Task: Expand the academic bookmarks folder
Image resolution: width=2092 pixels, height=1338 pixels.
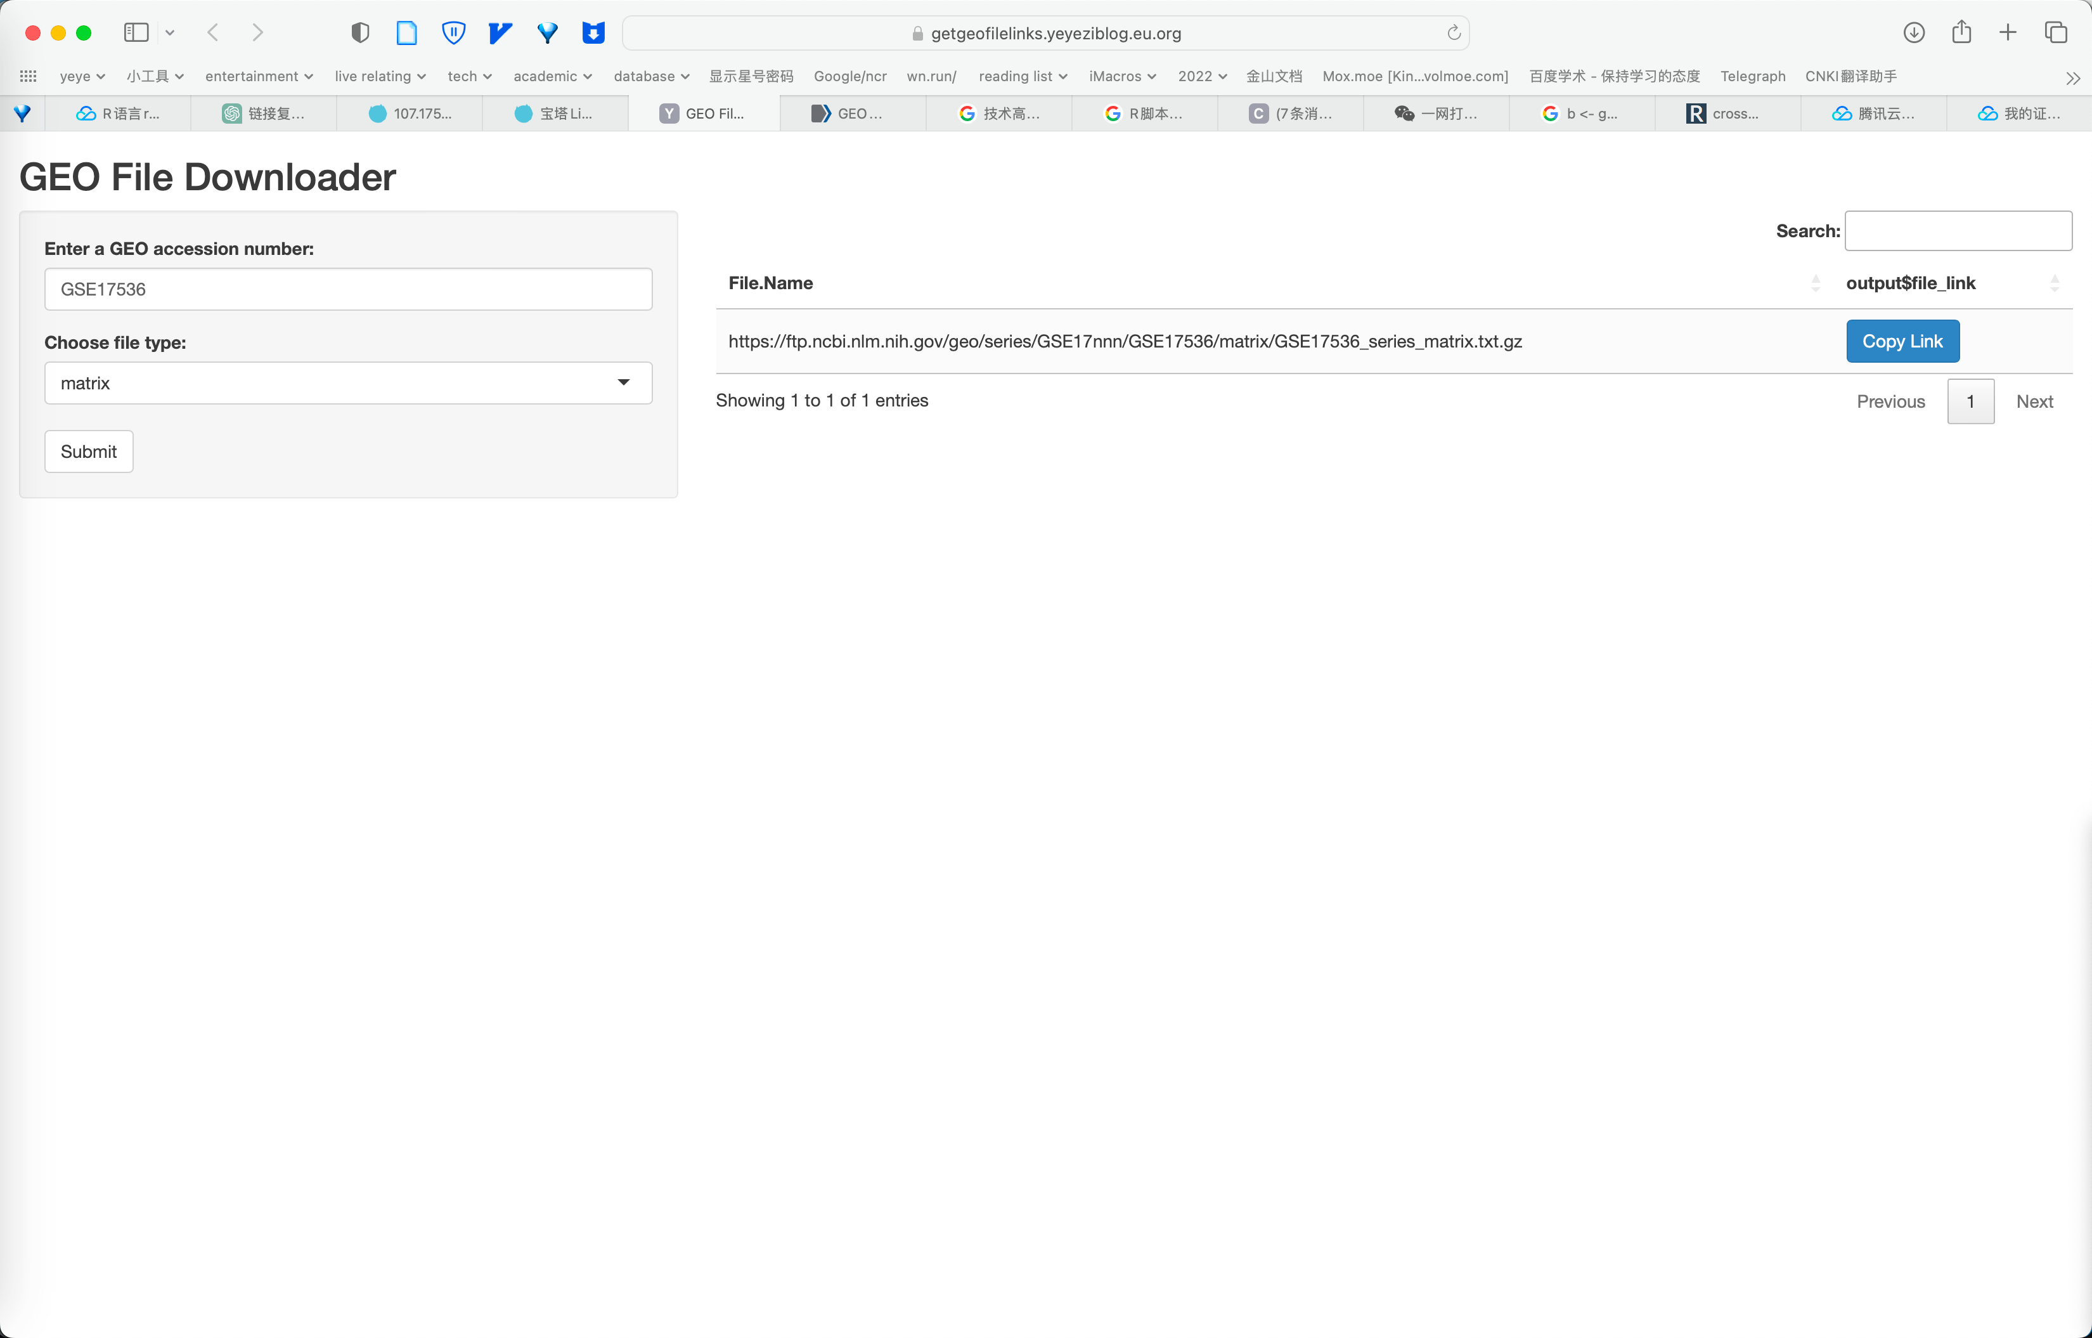Action: click(553, 77)
